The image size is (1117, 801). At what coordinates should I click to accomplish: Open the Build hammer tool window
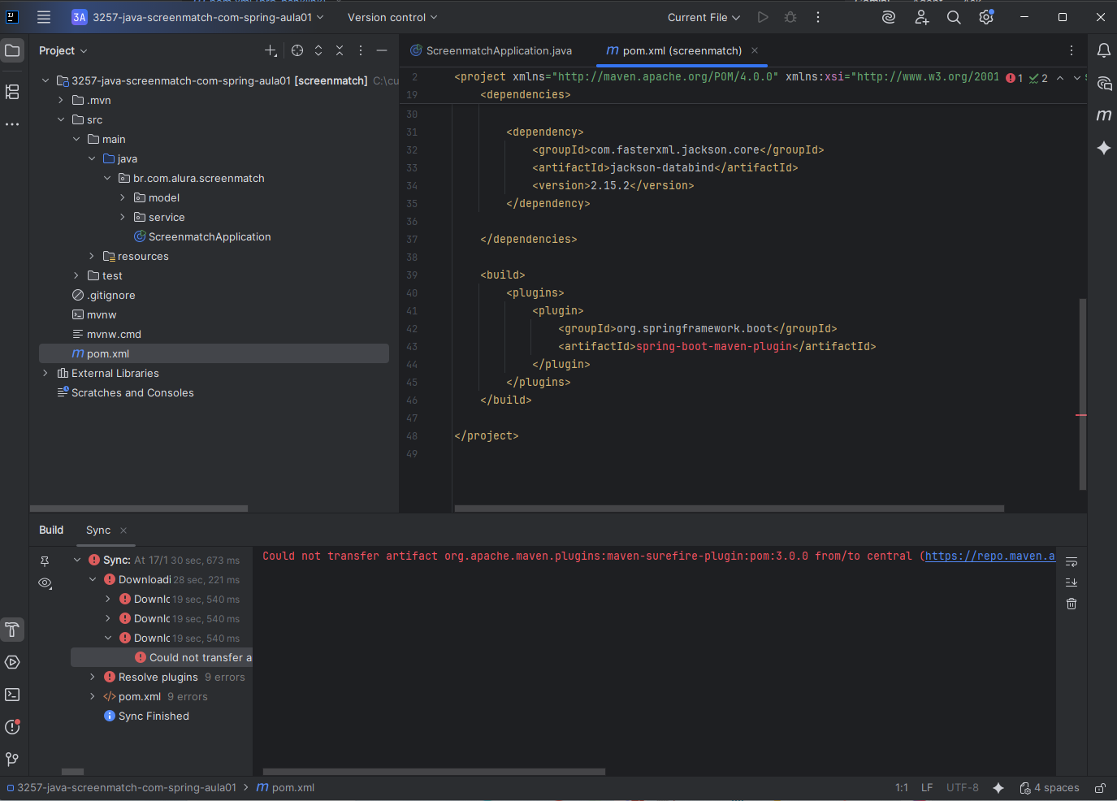[12, 630]
